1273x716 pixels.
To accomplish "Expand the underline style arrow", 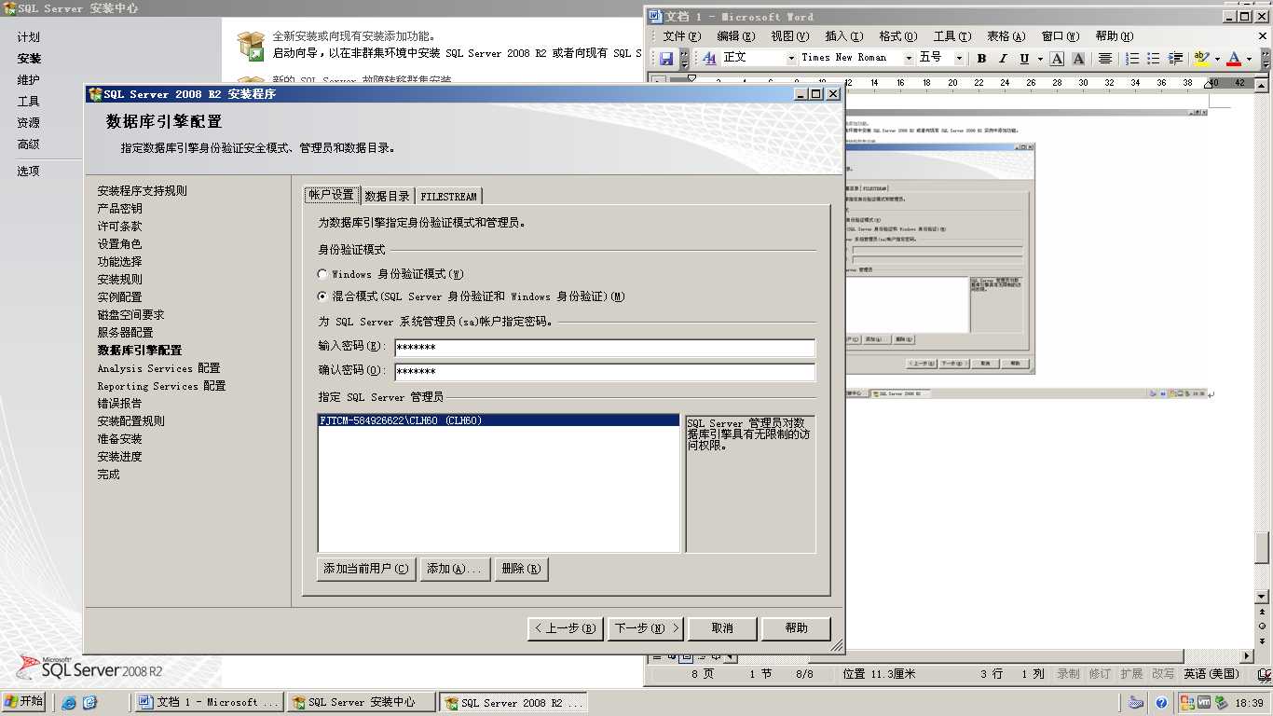I will tap(1040, 58).
